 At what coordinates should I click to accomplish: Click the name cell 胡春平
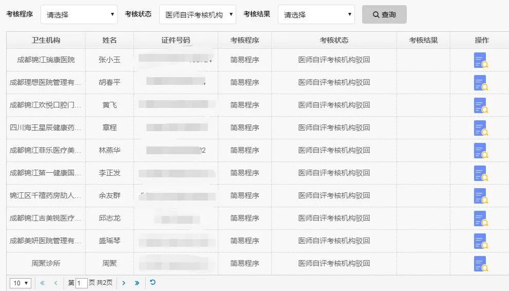click(x=109, y=82)
